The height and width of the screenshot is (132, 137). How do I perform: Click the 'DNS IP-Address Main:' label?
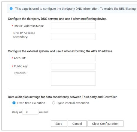point(29,26)
